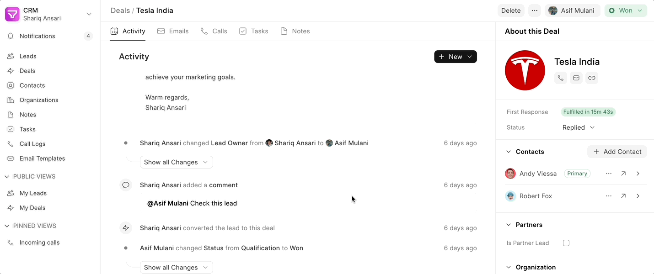Viewport: 654px width, 274px height.
Task: Open Organizations in the sidebar
Action: coord(50,100)
